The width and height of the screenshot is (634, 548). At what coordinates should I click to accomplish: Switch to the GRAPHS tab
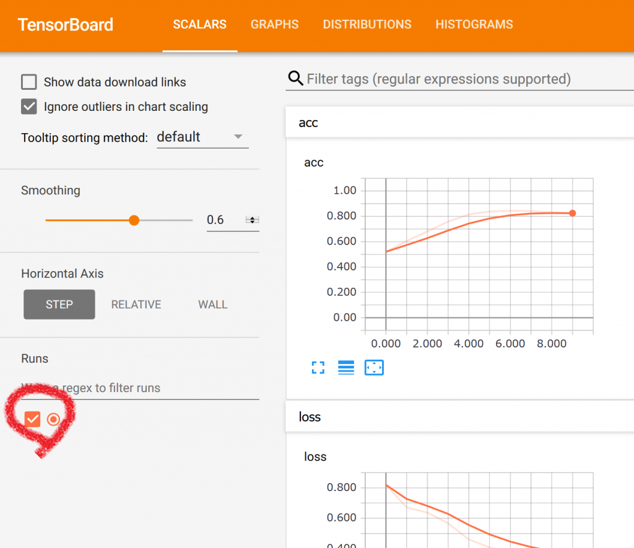274,25
